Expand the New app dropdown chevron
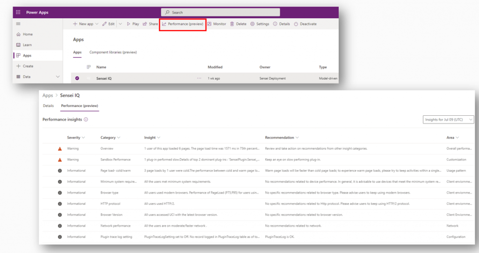 point(97,24)
